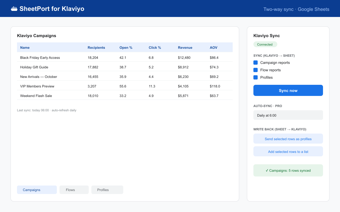Click the SheetPort ship logo icon
This screenshot has width=340, height=212.
point(14,9)
